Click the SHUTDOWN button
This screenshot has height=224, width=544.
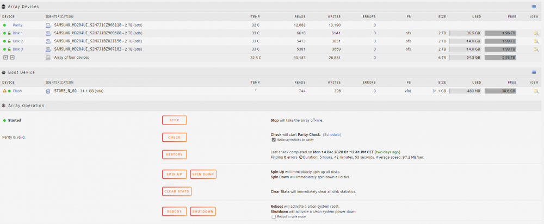(x=203, y=211)
